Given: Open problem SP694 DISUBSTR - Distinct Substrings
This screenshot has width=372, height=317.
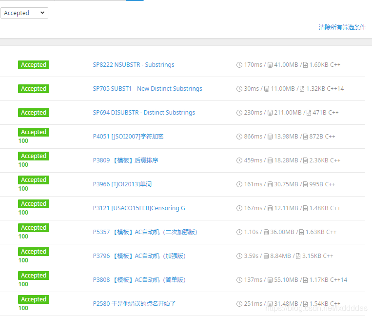Looking at the screenshot, I should pyautogui.click(x=144, y=113).
